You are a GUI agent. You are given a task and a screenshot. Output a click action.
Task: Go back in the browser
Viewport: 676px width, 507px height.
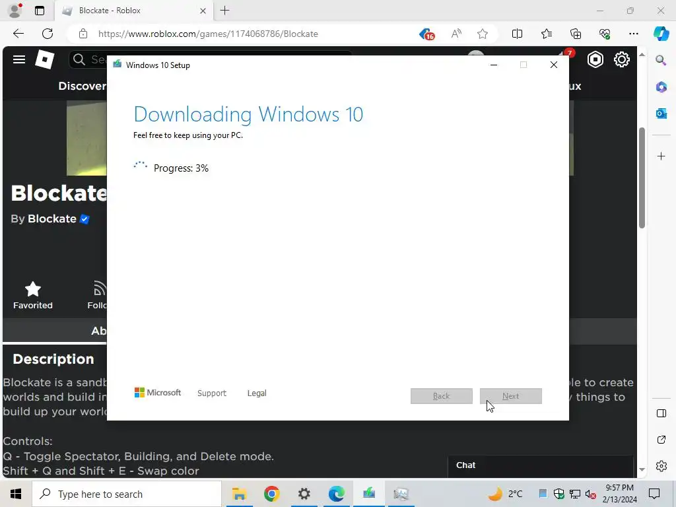coord(18,34)
